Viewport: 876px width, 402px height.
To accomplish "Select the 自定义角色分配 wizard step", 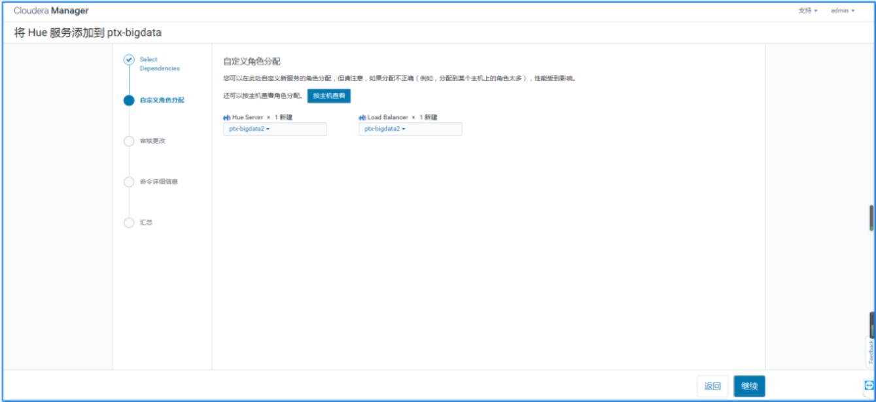I will click(x=162, y=100).
